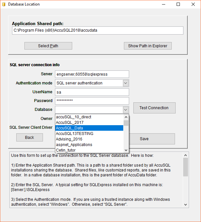Collapse the Database dropdown with its arrow

(x=126, y=110)
